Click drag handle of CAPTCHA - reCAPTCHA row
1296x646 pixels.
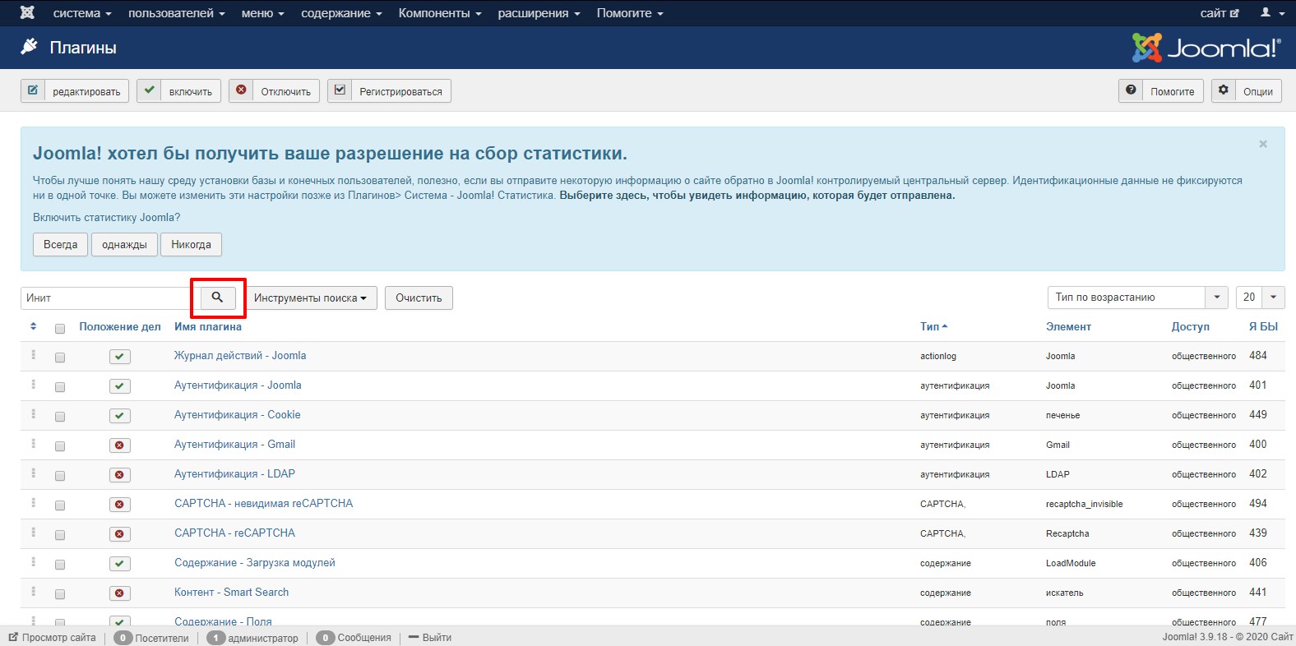point(34,533)
